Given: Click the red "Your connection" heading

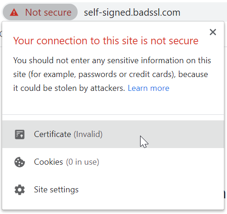Looking at the screenshot, I should point(106,41).
